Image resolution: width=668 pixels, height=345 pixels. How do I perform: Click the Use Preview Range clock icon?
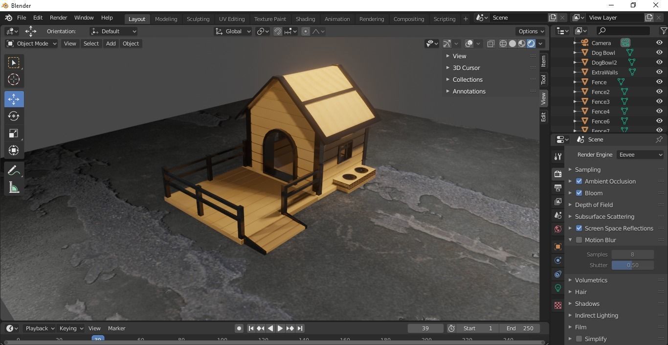pyautogui.click(x=451, y=328)
